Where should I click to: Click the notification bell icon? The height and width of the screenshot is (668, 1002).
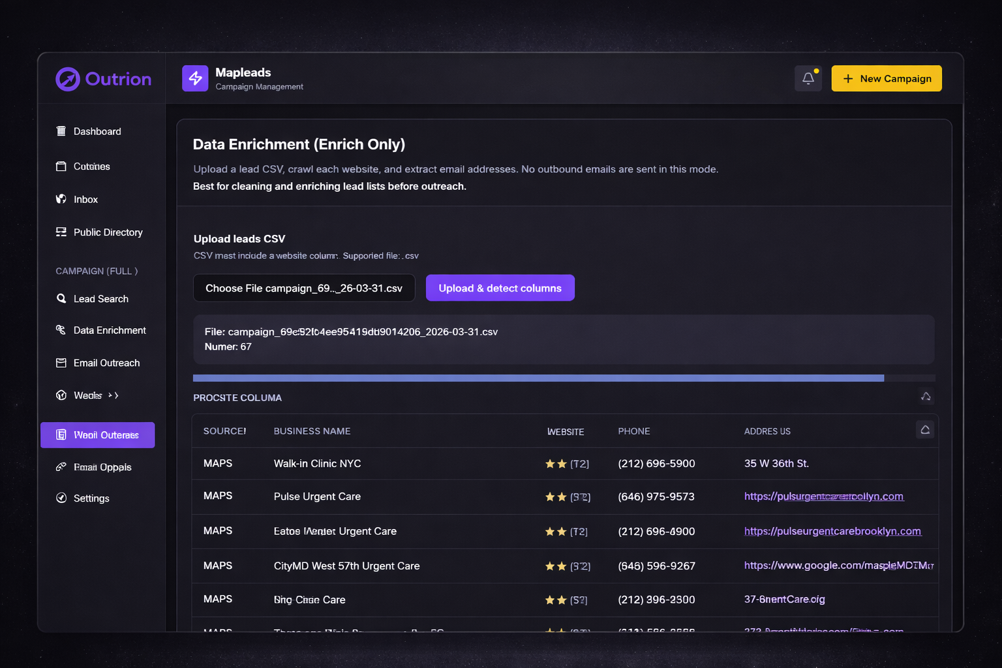[808, 78]
